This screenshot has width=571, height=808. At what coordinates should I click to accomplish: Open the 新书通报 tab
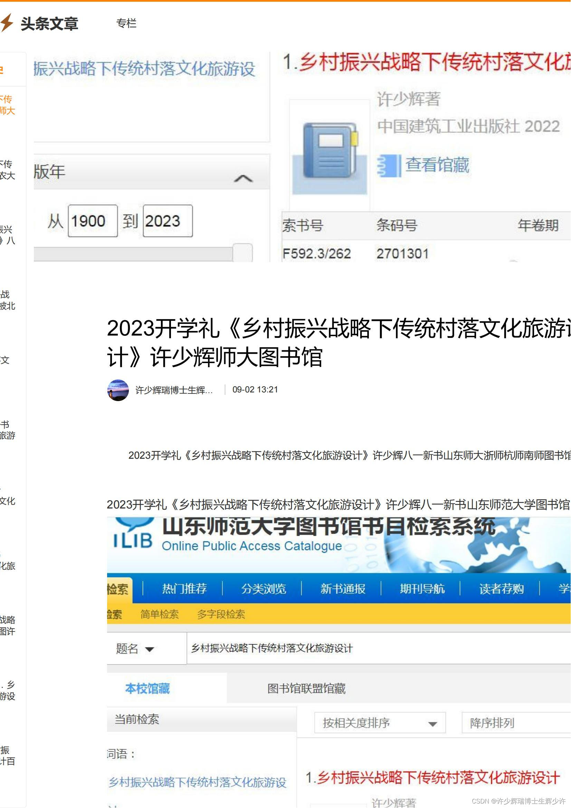click(343, 588)
